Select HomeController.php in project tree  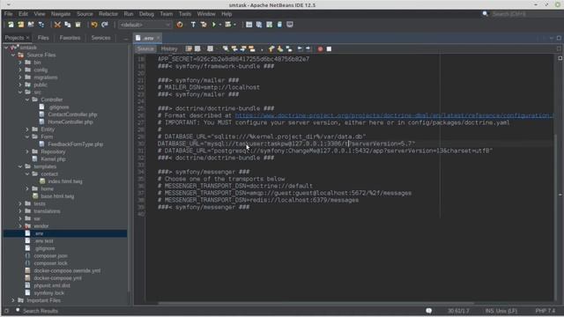tap(70, 122)
